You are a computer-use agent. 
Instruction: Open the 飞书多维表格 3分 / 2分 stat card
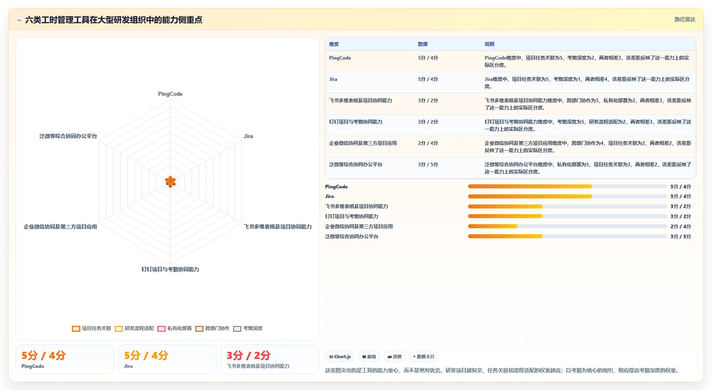tap(270, 359)
